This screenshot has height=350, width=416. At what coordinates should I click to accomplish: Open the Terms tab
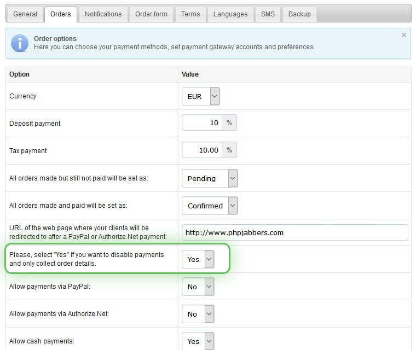tap(190, 14)
